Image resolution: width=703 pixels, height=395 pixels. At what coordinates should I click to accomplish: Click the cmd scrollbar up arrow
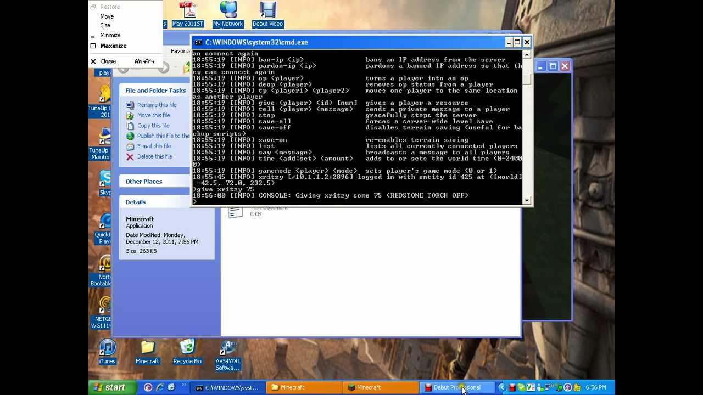pyautogui.click(x=527, y=55)
